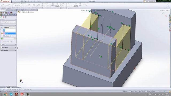Toggle Instant3D mode
This screenshot has height=96, width=171.
click(85, 5)
